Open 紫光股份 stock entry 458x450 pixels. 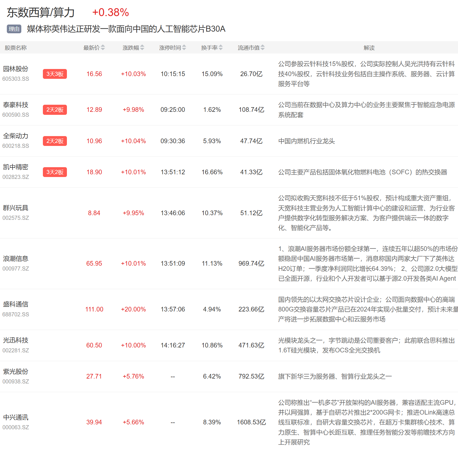click(16, 371)
